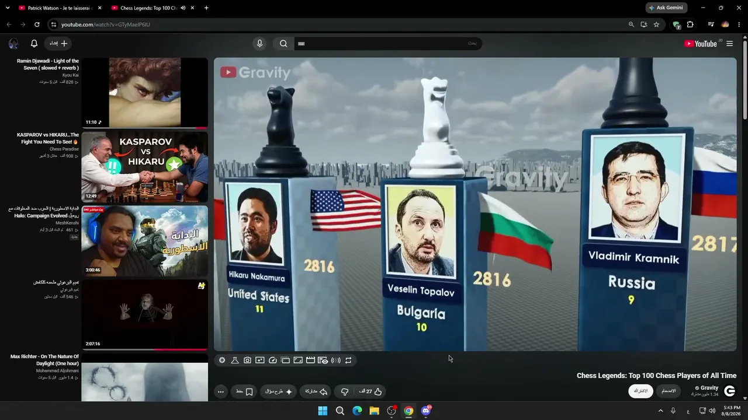Open the YouTube account avatar menu
The width and height of the screenshot is (748, 420).
click(13, 43)
